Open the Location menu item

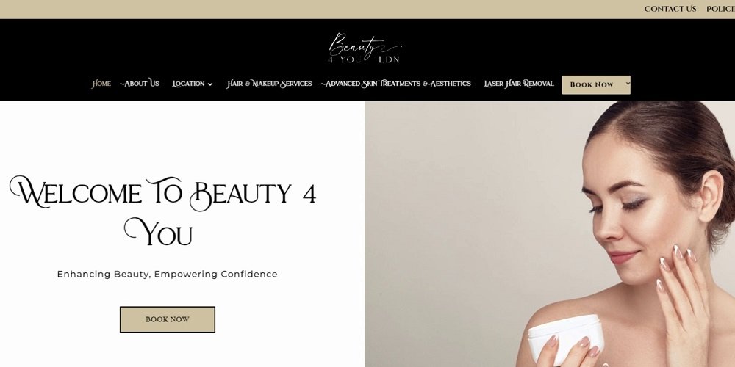click(188, 84)
